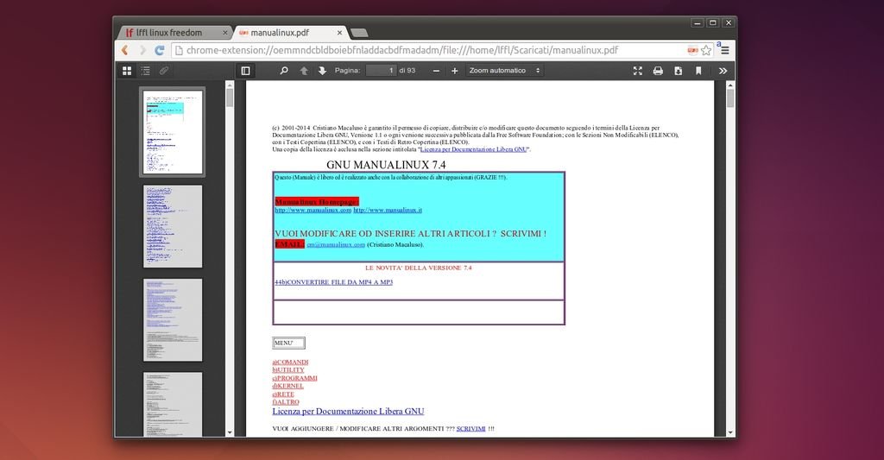Zoom in with the plus button
Viewport: 884px width, 460px height.
click(454, 71)
